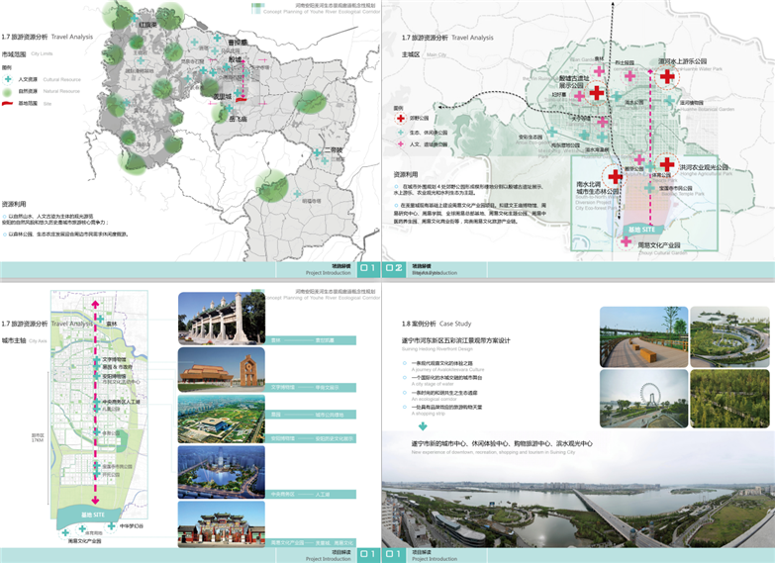
Task: Open the 中央商务区 artificial lake rendering
Action: coord(222,472)
